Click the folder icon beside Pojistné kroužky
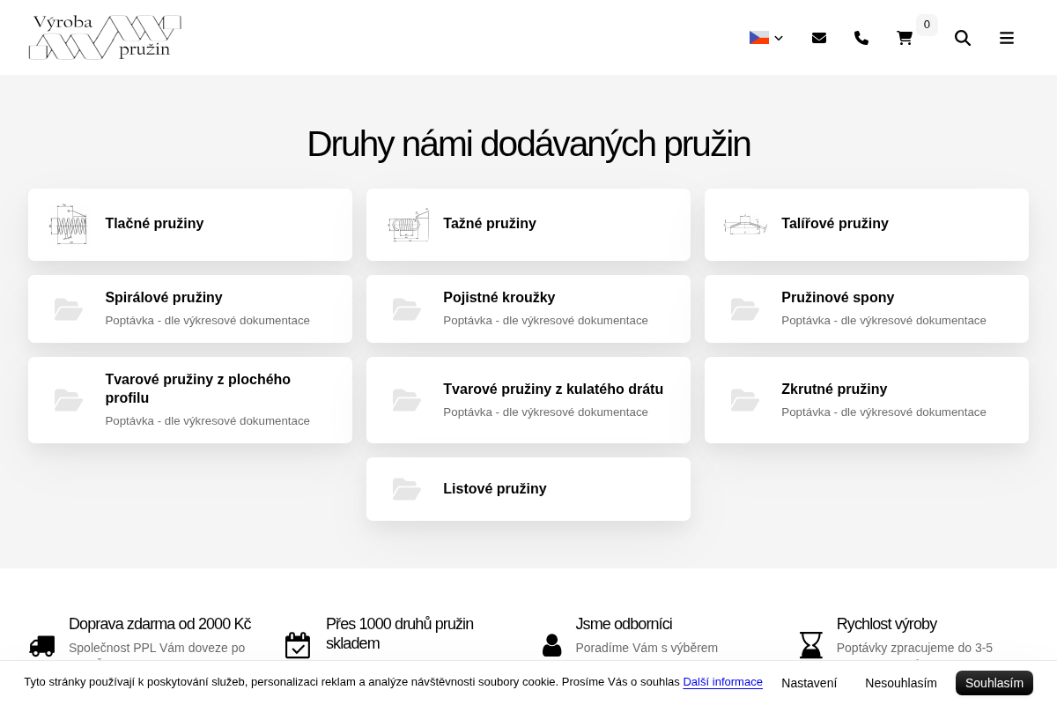The image size is (1057, 705). coord(407,308)
